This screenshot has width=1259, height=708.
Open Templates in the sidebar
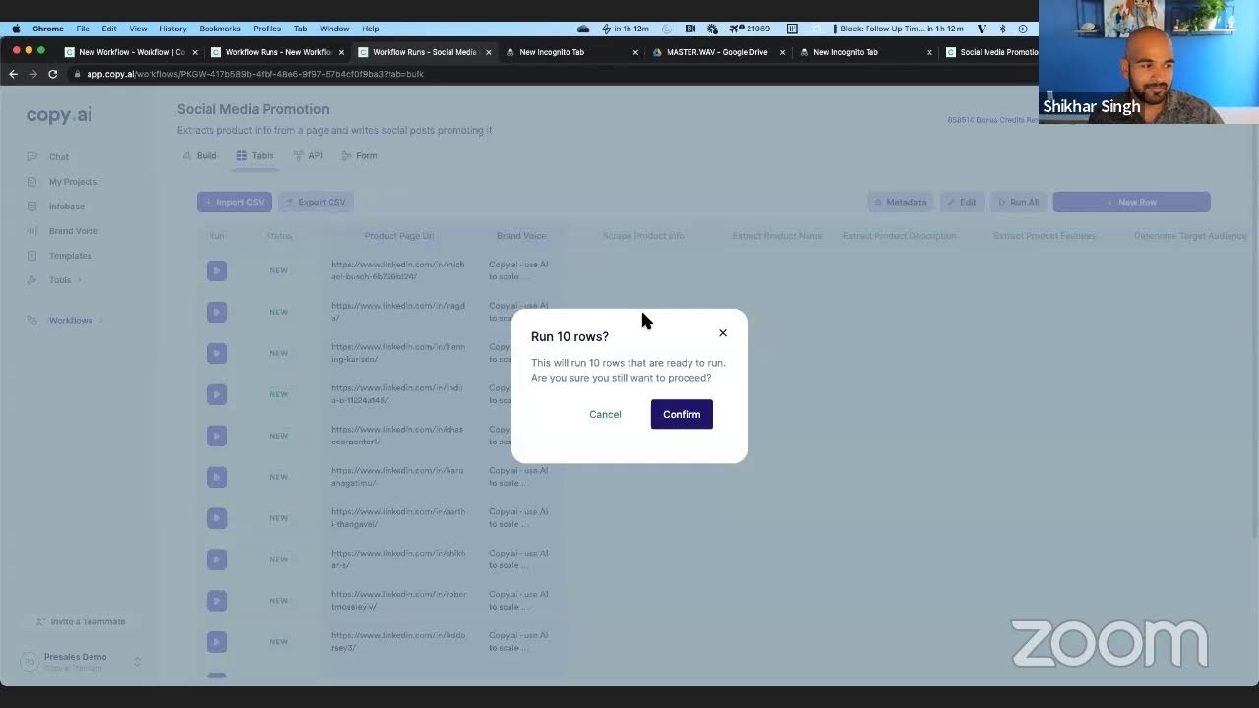click(x=70, y=256)
